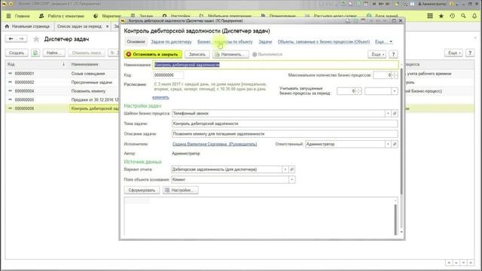Switch to Начальная страница tab
Screen dimensions: 482x271
pyautogui.click(x=28, y=26)
